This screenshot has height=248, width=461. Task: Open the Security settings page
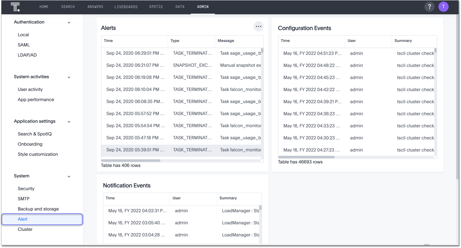pos(26,189)
